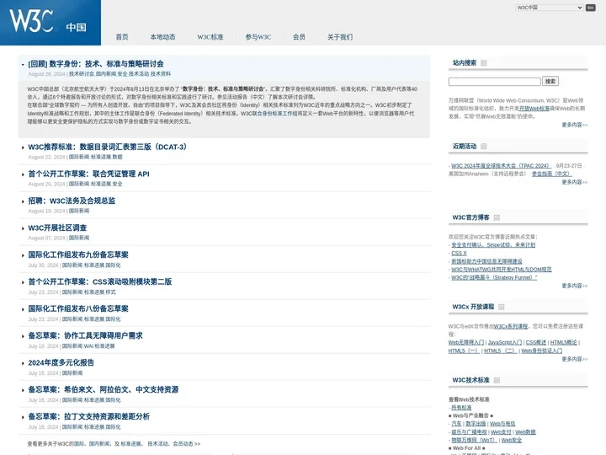Open article 首个公开工作草案：联合凭证管理 API

tap(88, 174)
